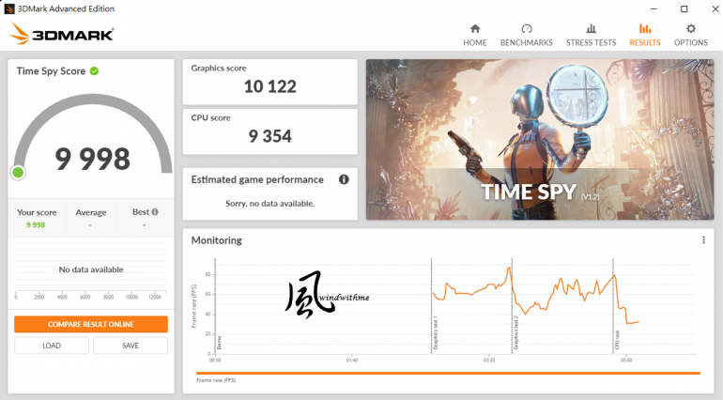The width and height of the screenshot is (723, 400).
Task: Click the Load button
Action: click(52, 346)
